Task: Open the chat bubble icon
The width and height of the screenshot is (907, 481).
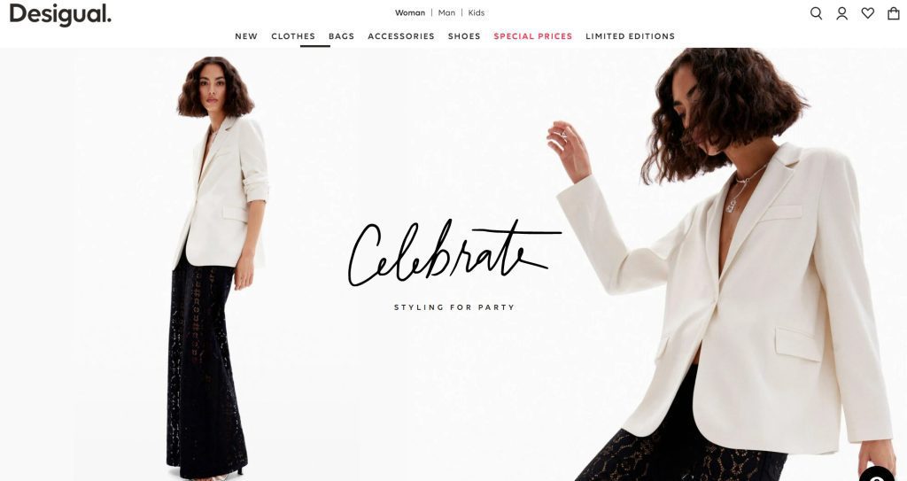Action: click(878, 476)
